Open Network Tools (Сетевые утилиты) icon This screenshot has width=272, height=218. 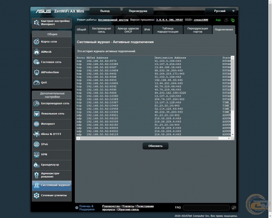click(36, 195)
